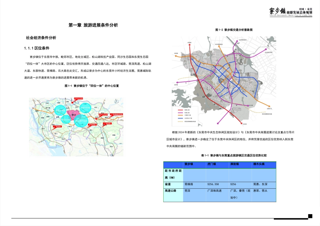Click the heading 社会经济条件分析

tap(41, 38)
